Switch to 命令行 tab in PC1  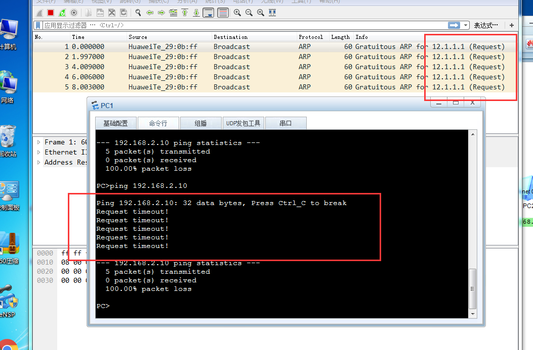[158, 123]
